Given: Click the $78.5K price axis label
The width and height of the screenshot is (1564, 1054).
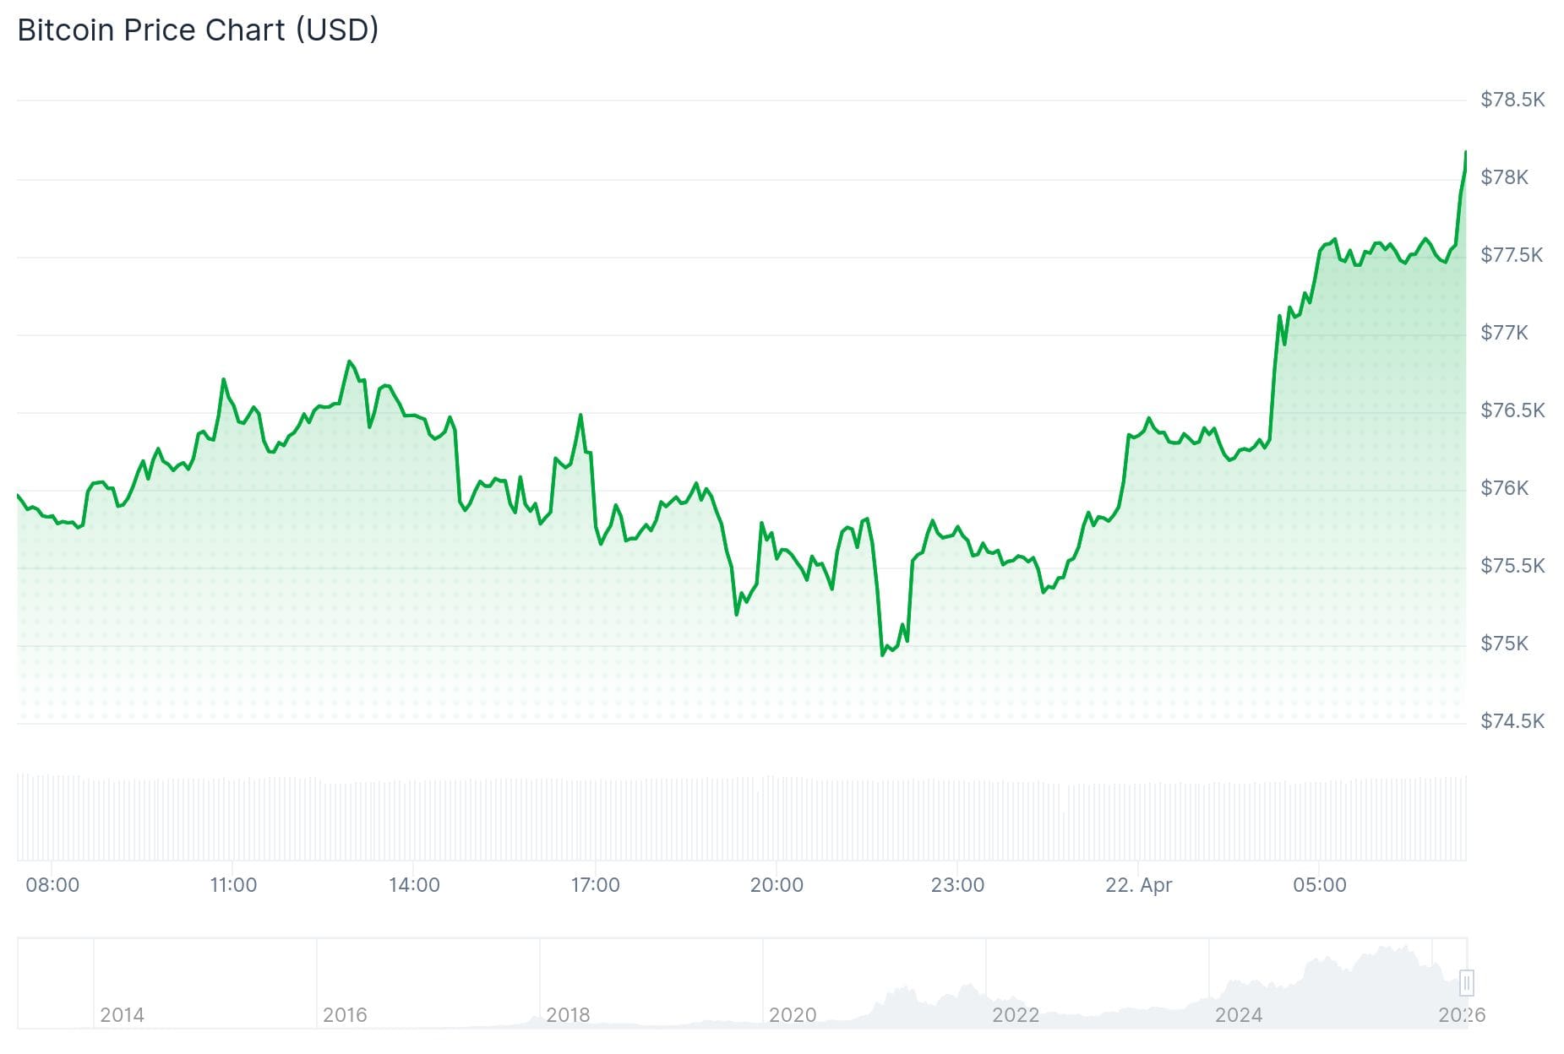Looking at the screenshot, I should click(x=1512, y=100).
